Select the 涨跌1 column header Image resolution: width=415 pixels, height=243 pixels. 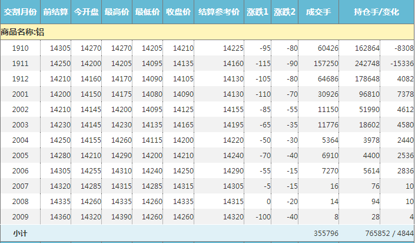click(257, 12)
